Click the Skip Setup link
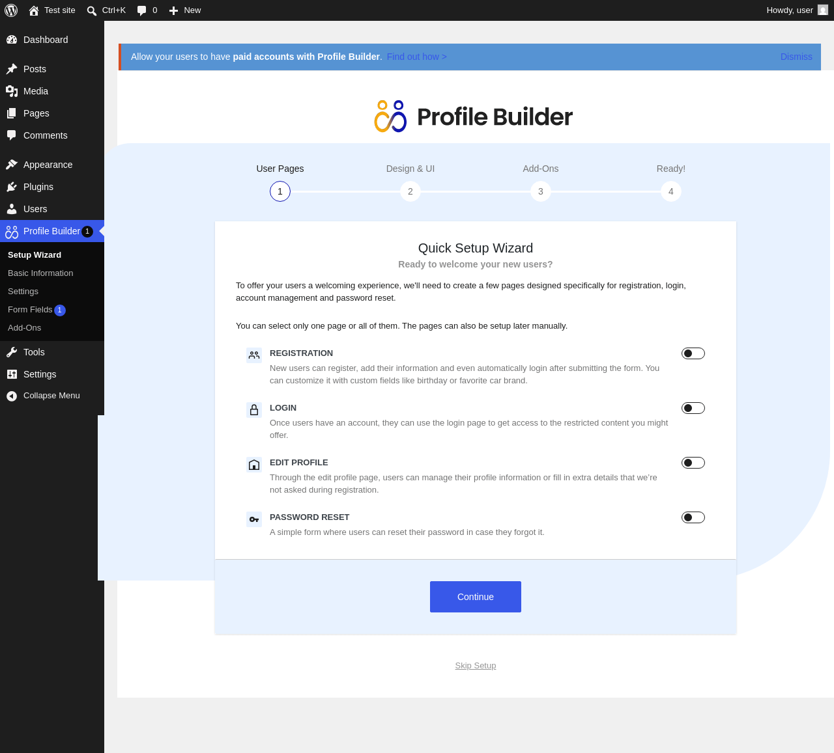The image size is (834, 753). [476, 666]
